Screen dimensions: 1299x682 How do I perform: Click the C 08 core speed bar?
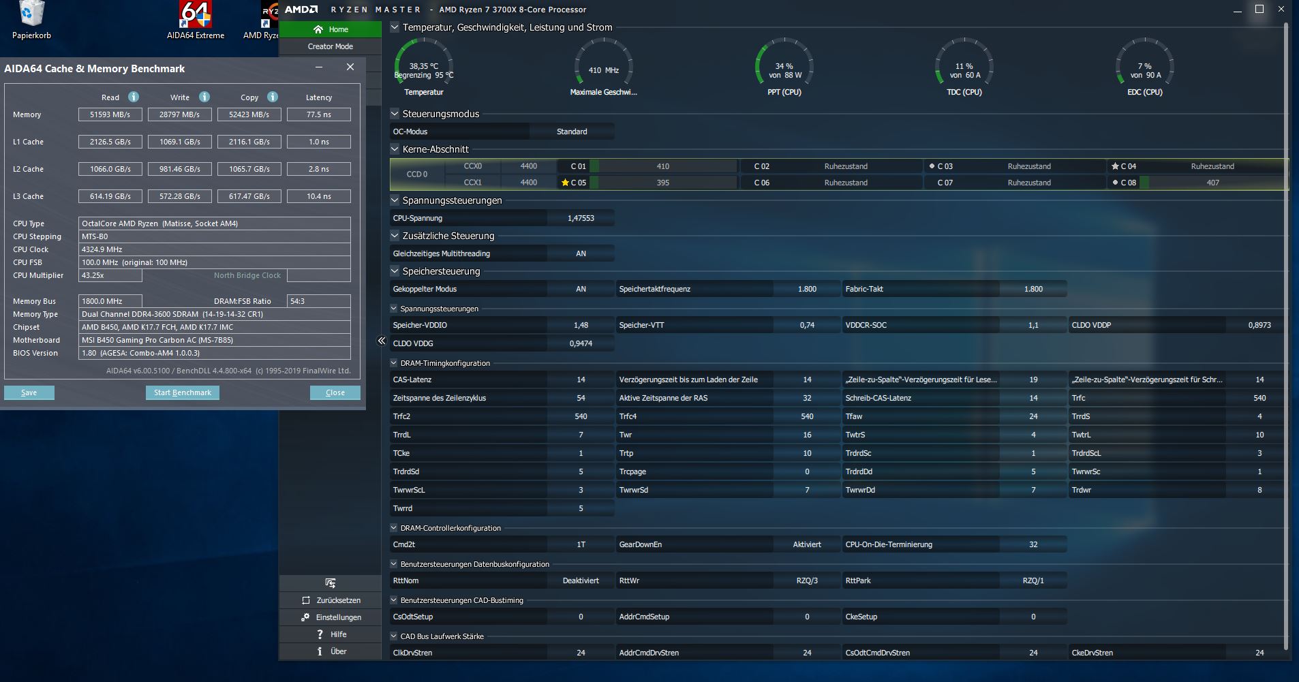(1213, 183)
